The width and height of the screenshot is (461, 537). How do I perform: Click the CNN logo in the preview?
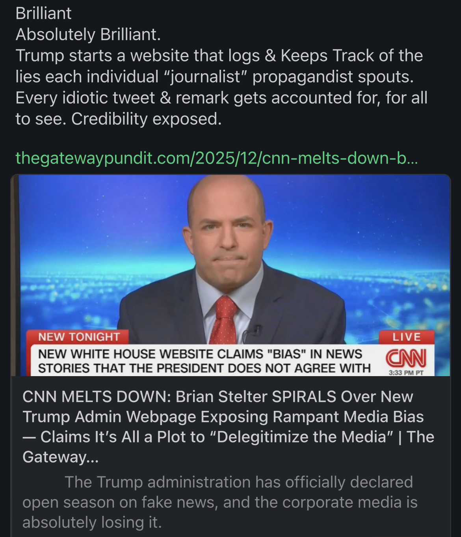coord(406,358)
